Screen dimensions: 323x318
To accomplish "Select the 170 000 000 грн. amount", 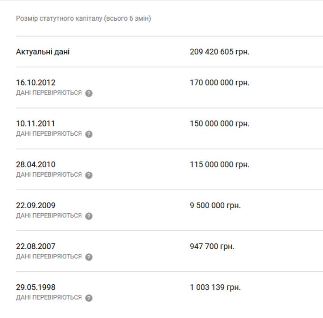I will [x=220, y=83].
